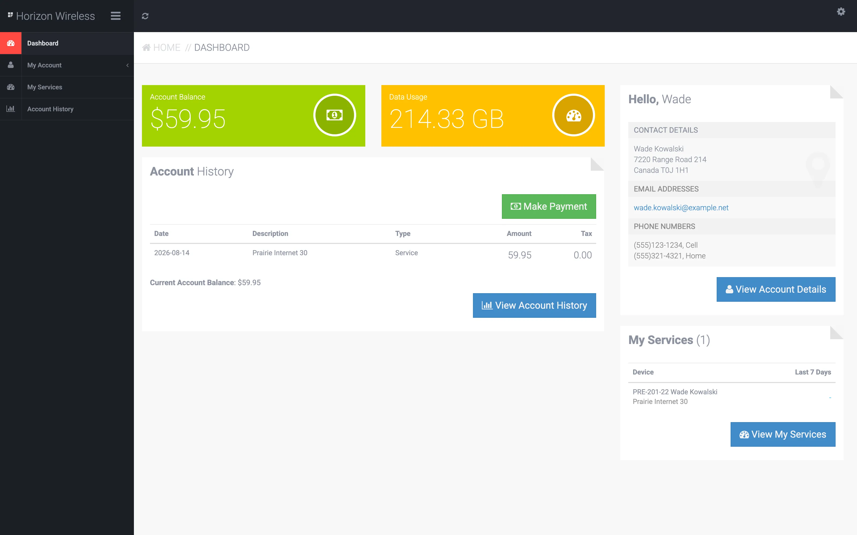Click the Last 7 Days column header
The width and height of the screenshot is (857, 535).
[813, 372]
